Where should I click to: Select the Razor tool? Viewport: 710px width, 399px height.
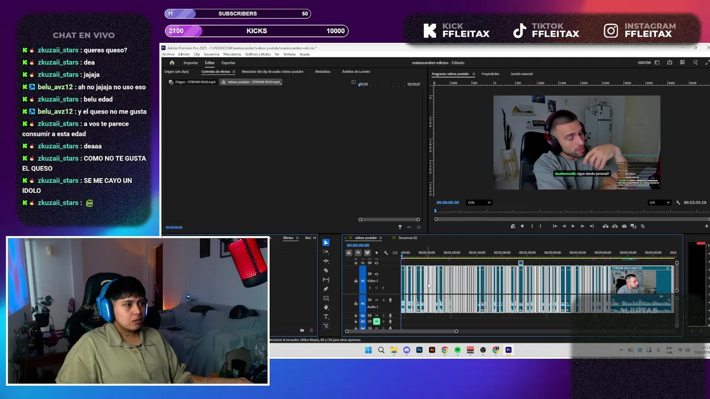tap(326, 270)
